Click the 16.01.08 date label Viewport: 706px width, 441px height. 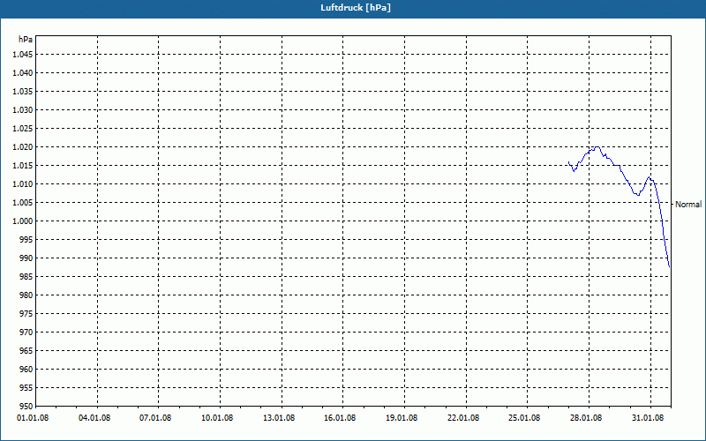click(x=340, y=417)
